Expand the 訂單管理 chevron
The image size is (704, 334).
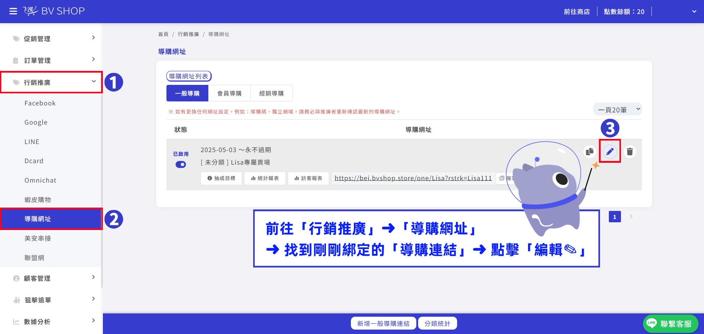[93, 59]
